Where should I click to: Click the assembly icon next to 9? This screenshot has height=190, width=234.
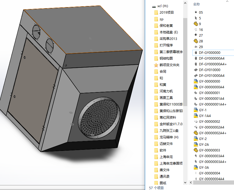[x=196, y=24]
